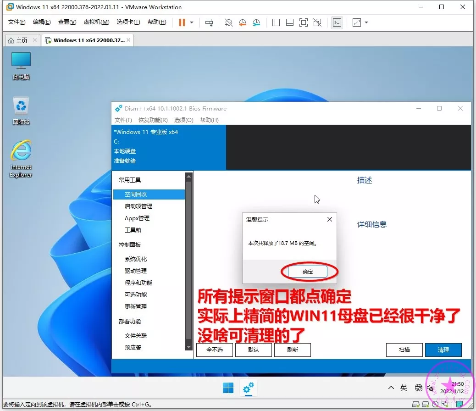The width and height of the screenshot is (476, 411).
Task: Show hidden system tray icons chevron
Action: pos(391,388)
